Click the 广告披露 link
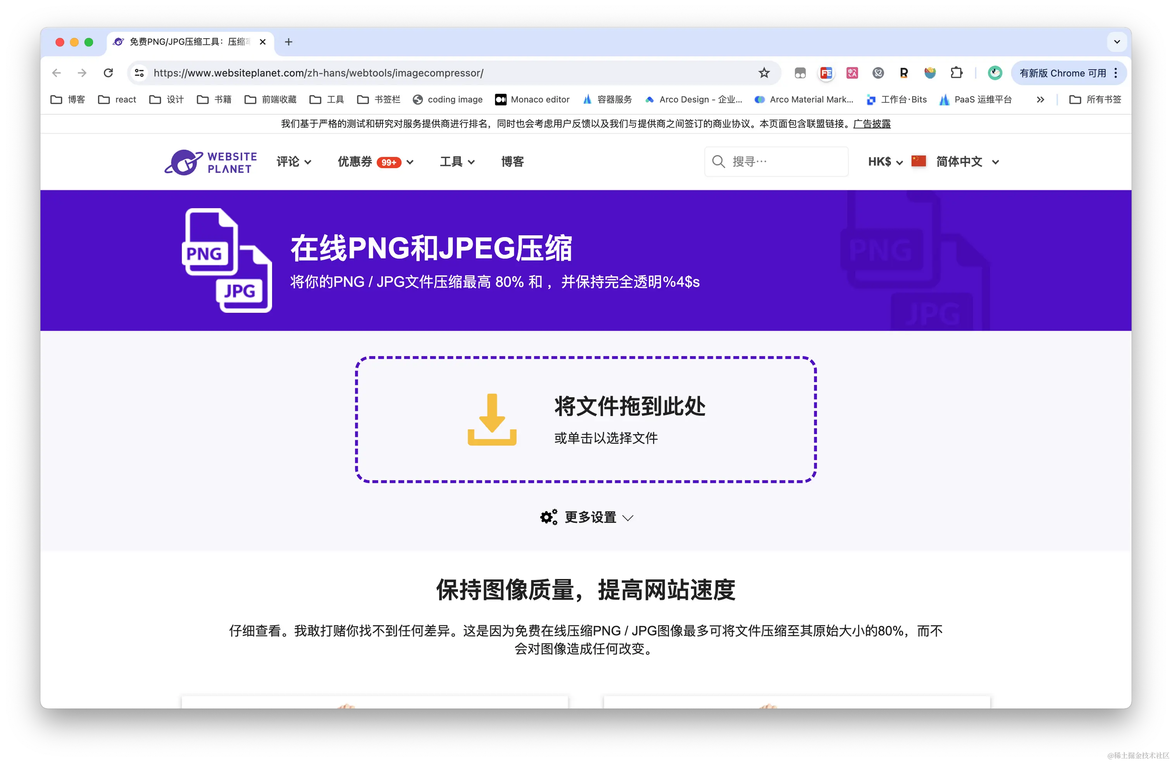The width and height of the screenshot is (1172, 762). 872,124
